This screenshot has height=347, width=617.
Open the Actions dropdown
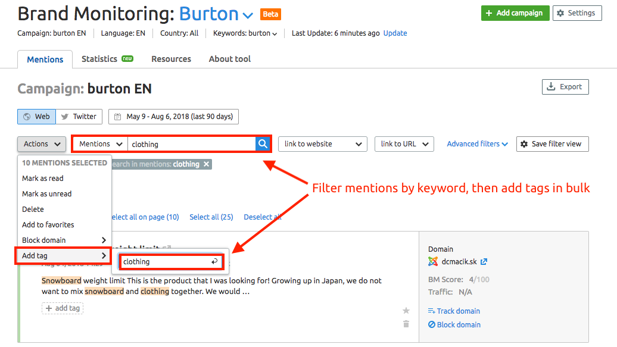click(41, 144)
